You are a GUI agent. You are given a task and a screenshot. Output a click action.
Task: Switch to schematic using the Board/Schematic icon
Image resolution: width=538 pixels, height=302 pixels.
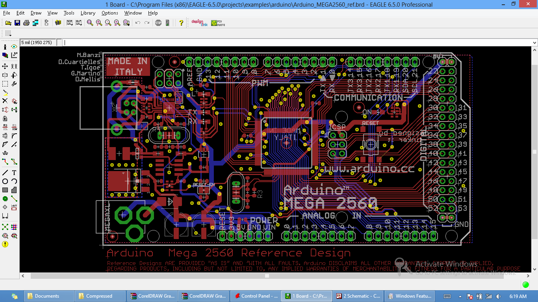point(46,23)
